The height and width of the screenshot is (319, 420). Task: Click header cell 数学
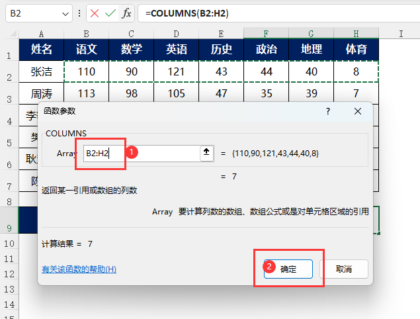point(131,50)
